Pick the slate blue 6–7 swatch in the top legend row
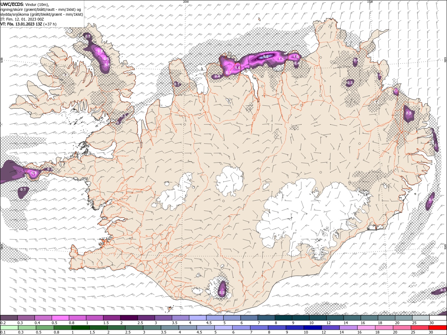 (x=249, y=318)
